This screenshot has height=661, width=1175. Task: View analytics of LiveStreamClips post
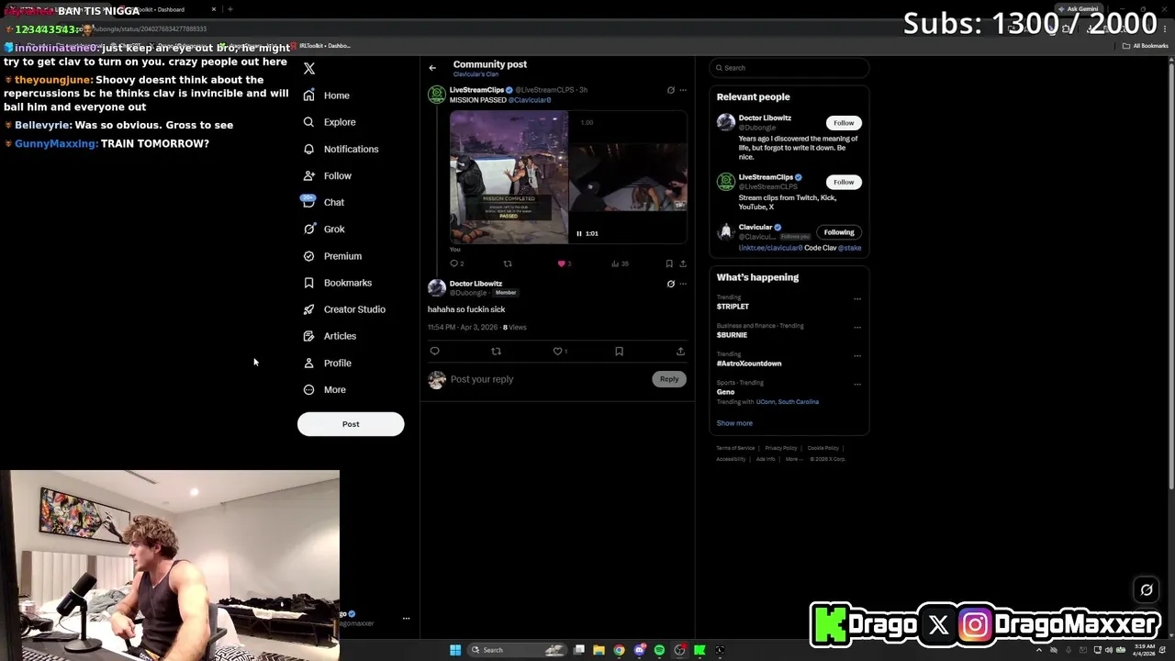pyautogui.click(x=615, y=263)
